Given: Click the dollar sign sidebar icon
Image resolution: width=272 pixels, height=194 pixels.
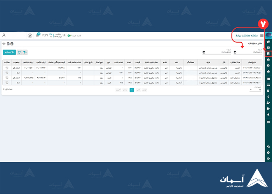Looking at the screenshot, I should 268,97.
